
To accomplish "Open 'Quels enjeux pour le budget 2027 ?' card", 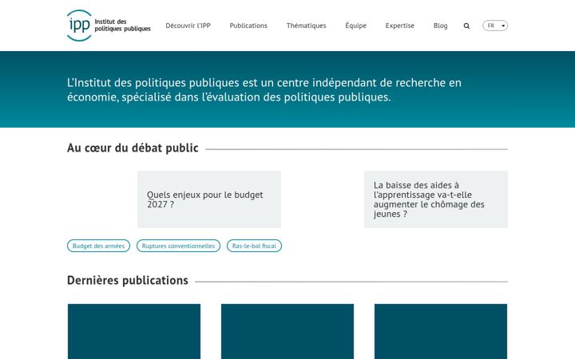I will coord(209,199).
